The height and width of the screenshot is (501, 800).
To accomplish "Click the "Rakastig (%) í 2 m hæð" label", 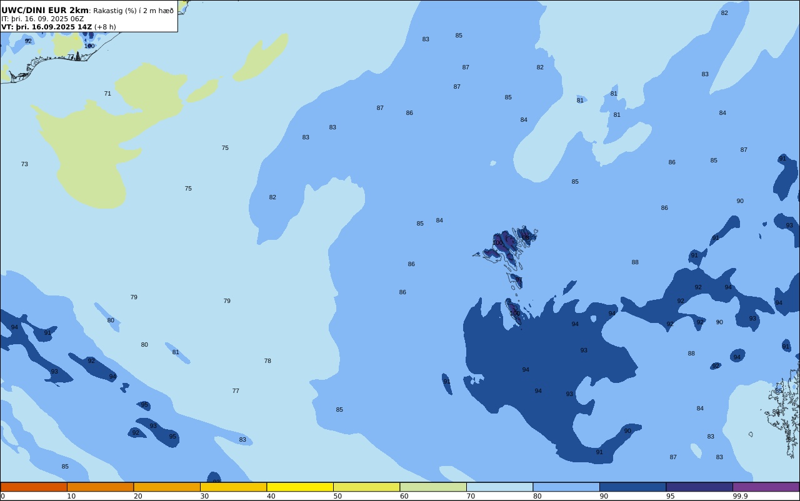I will point(134,11).
